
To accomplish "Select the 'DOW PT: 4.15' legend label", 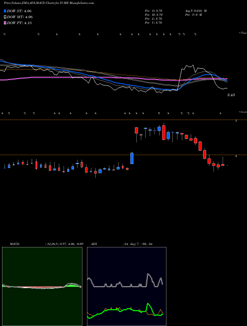I will click(x=19, y=23).
